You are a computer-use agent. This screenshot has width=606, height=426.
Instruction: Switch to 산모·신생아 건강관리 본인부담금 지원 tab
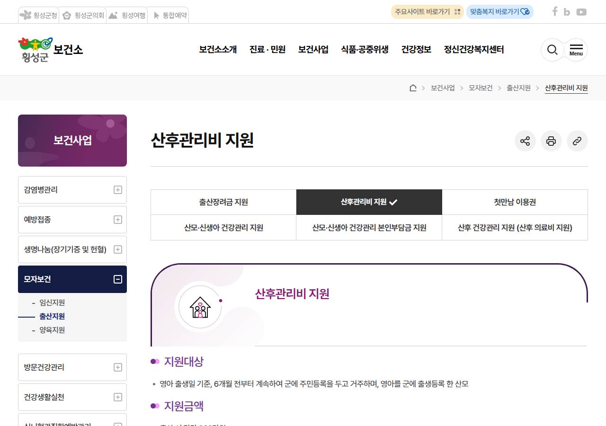(369, 228)
